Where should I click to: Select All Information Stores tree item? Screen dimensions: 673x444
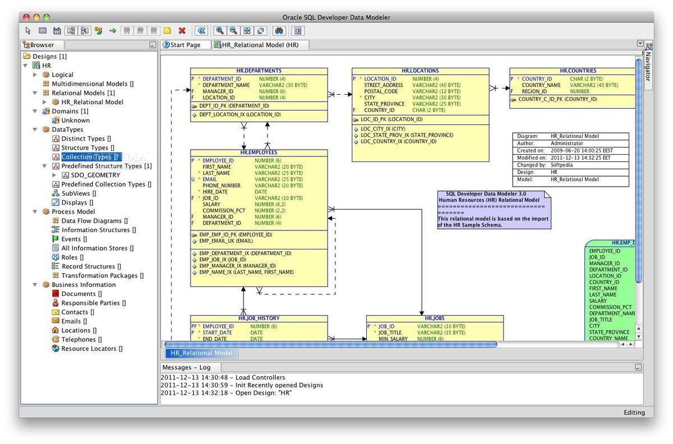98,248
